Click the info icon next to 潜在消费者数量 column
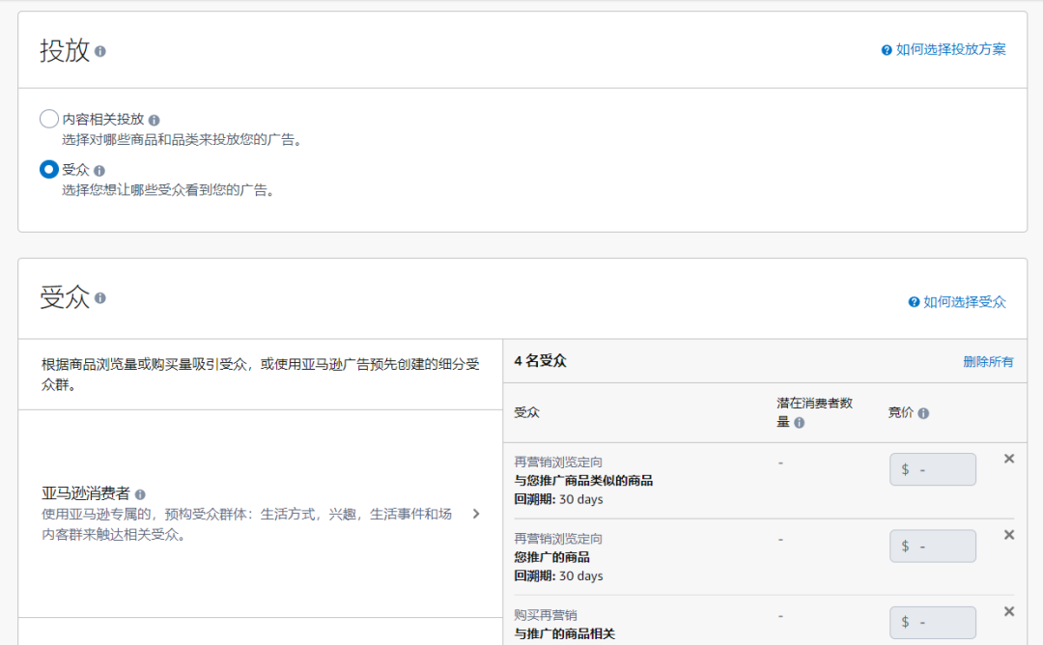Screen dimensions: 1043x645 pyautogui.click(x=799, y=423)
